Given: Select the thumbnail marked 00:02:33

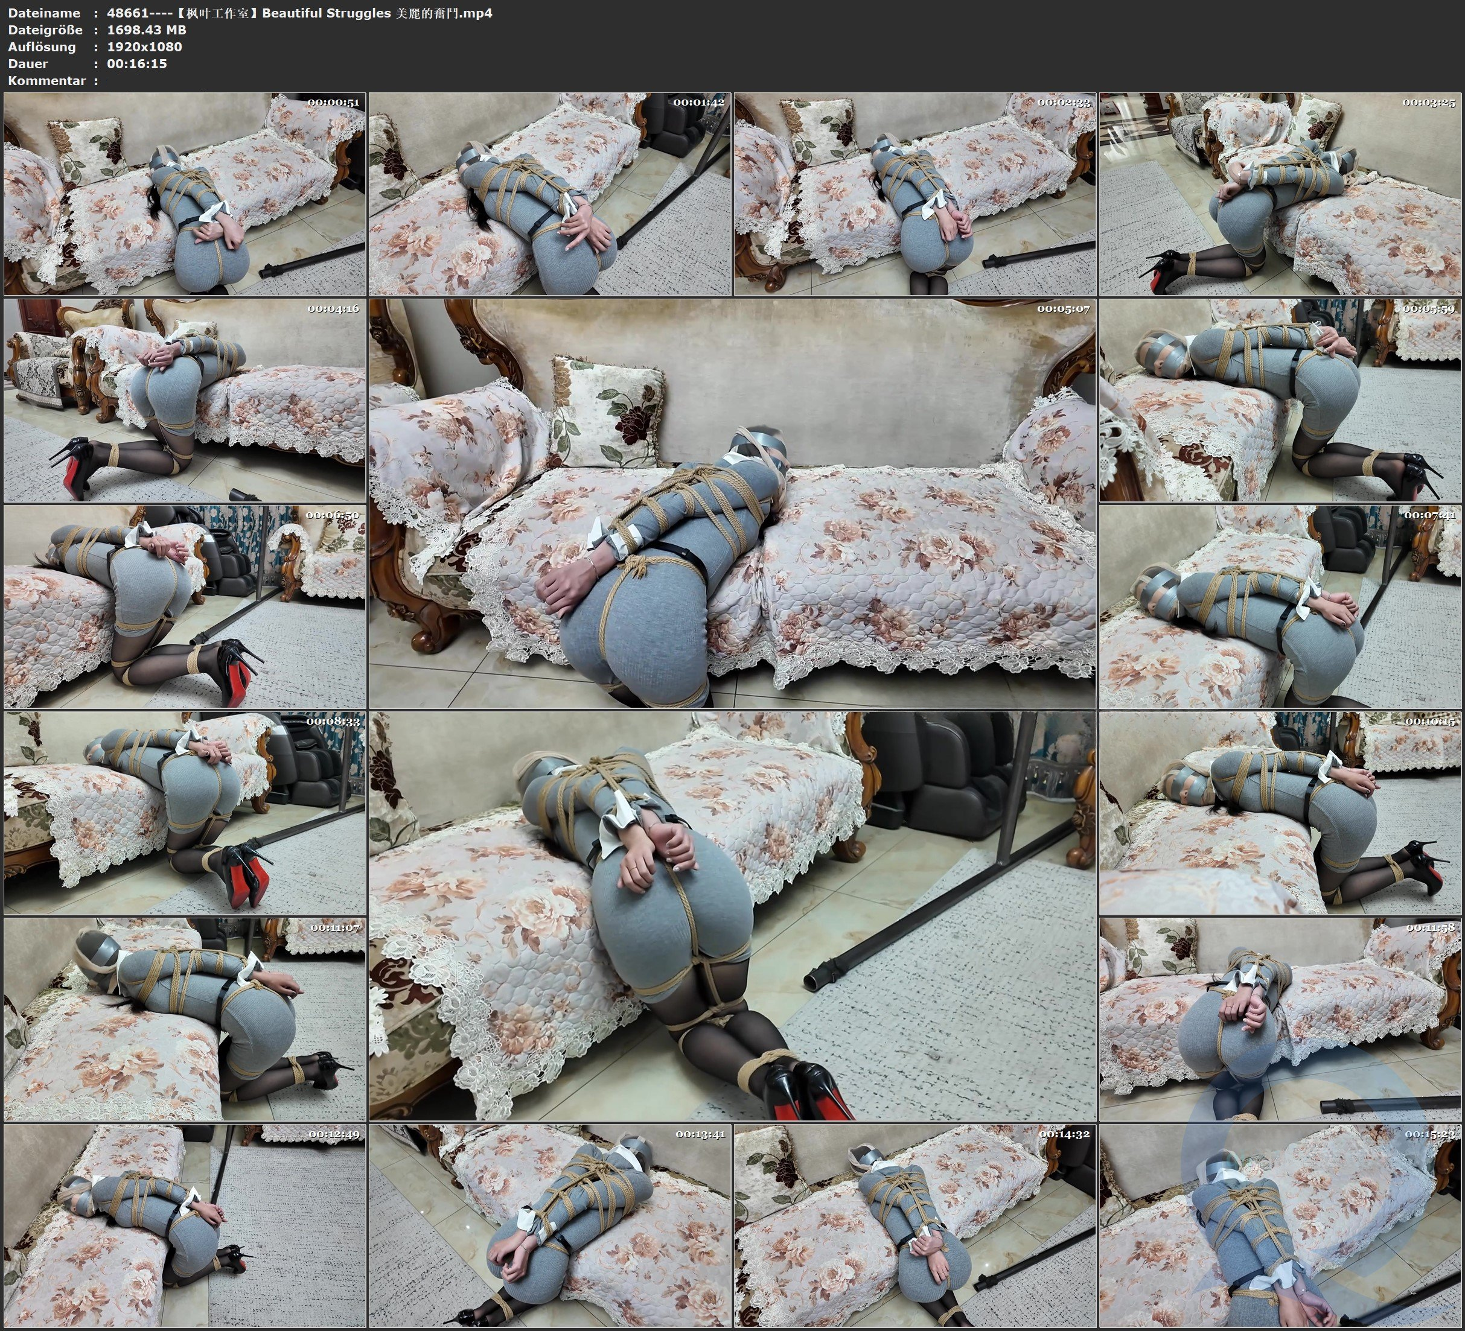Looking at the screenshot, I should coord(915,194).
